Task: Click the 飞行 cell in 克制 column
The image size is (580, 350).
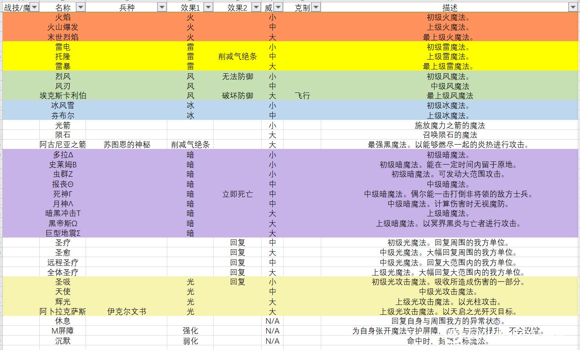Action: coord(302,96)
